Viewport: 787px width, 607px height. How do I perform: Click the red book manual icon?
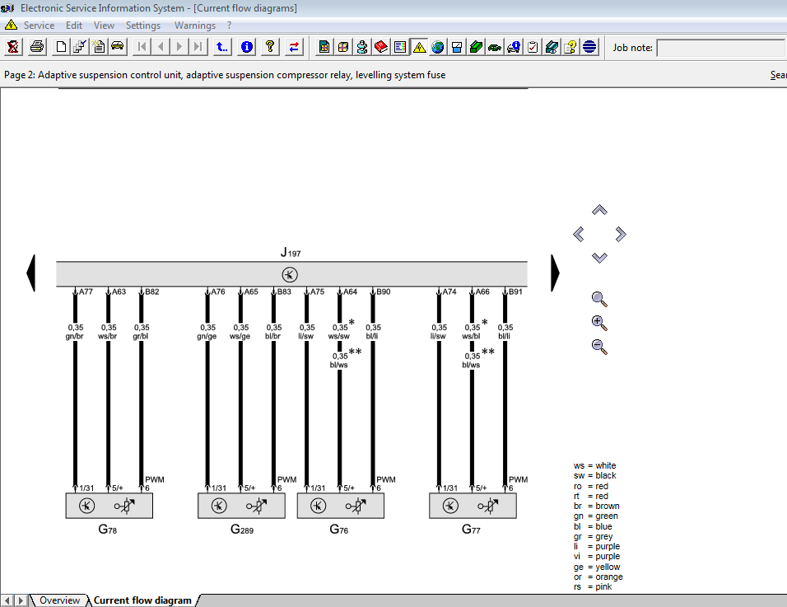click(x=381, y=47)
